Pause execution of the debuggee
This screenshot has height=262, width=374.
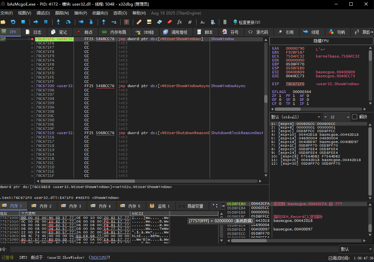point(46,22)
